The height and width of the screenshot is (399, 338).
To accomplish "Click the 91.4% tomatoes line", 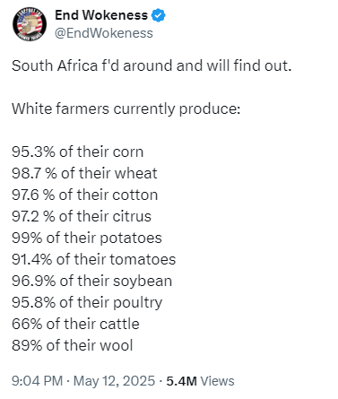I will [94, 259].
